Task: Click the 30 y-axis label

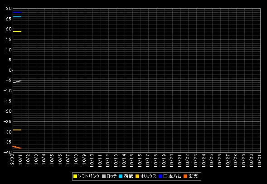Action: click(x=9, y=9)
